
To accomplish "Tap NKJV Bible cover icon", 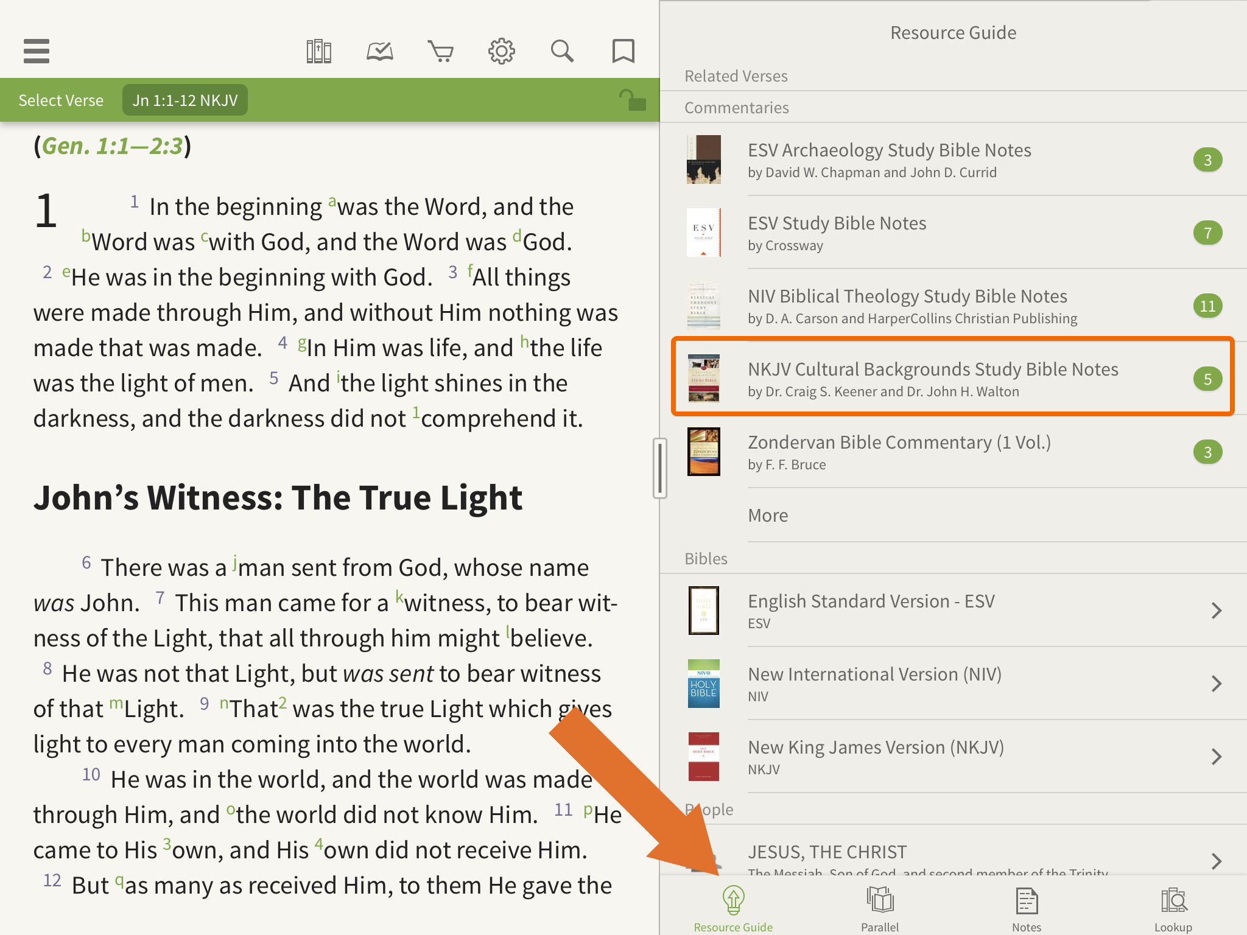I will pos(703,757).
